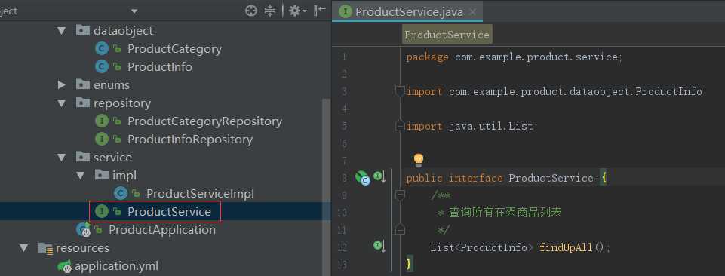Select the ProductService.java editor tab

click(x=407, y=11)
